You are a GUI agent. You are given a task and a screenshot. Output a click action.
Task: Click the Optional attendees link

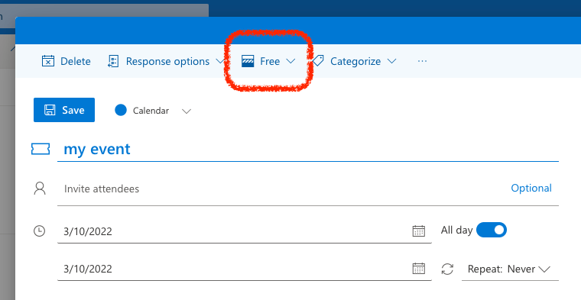pos(531,188)
